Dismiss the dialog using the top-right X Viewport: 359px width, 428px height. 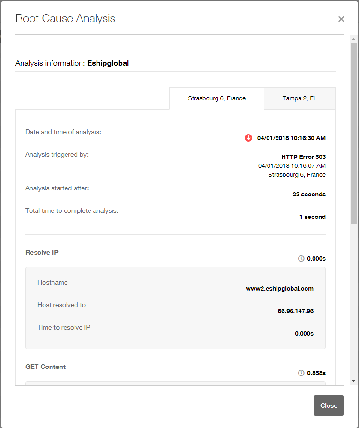341,19
